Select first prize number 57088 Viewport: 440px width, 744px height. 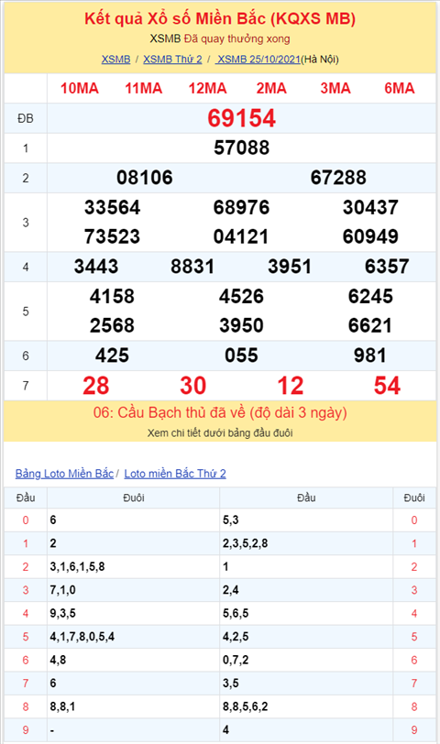pyautogui.click(x=241, y=148)
